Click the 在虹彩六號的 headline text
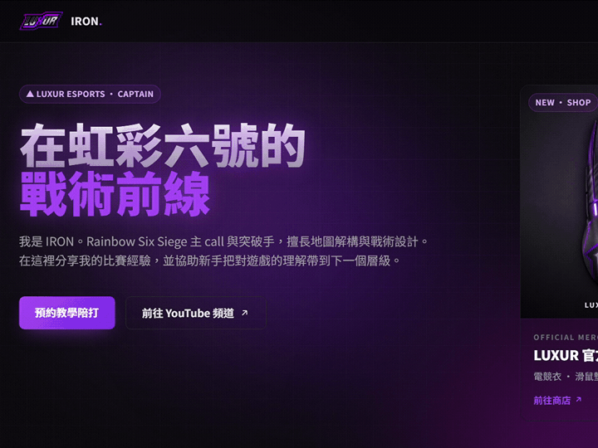This screenshot has height=448, width=598. coord(163,146)
